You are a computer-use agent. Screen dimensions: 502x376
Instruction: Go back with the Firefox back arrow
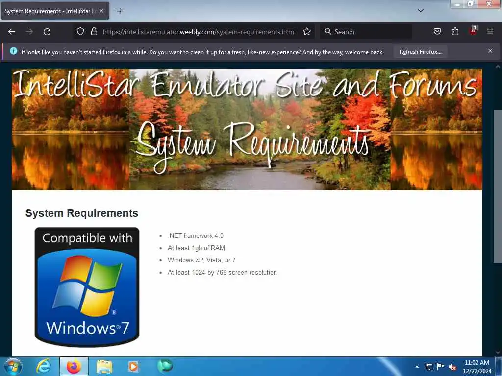coord(12,32)
